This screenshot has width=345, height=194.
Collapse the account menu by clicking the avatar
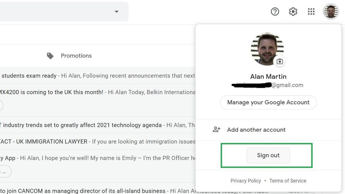[x=331, y=11]
